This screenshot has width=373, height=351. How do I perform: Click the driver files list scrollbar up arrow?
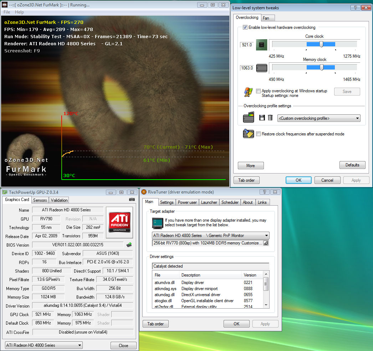tap(266, 274)
